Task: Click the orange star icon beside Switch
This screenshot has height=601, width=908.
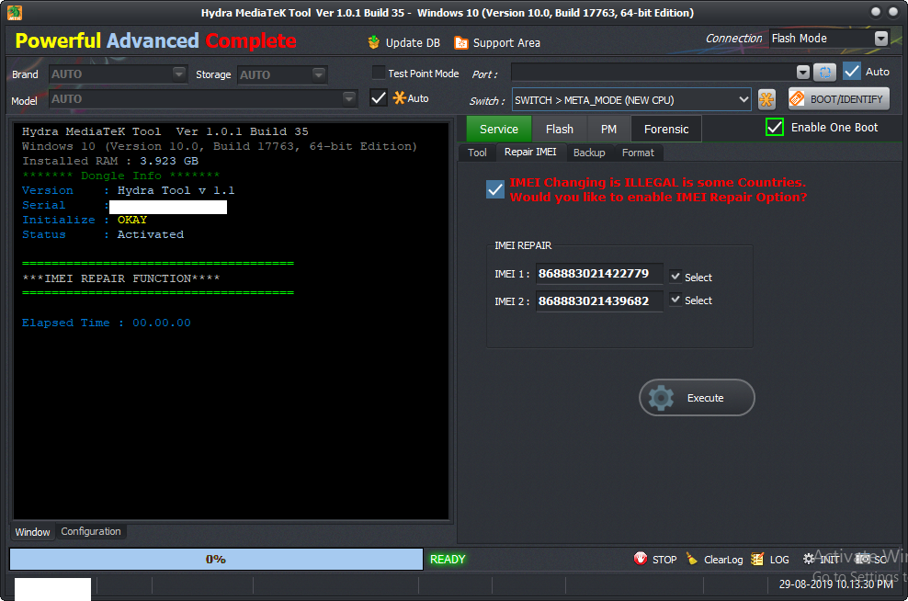Action: pos(766,99)
